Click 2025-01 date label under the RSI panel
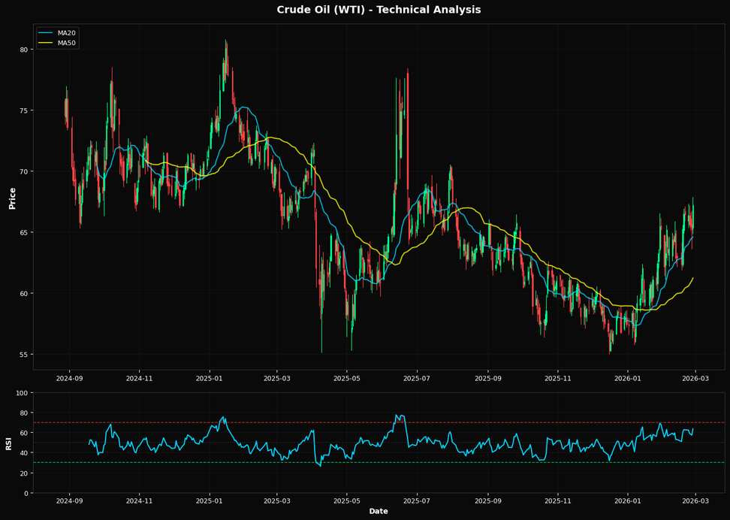730x520 pixels. point(210,502)
